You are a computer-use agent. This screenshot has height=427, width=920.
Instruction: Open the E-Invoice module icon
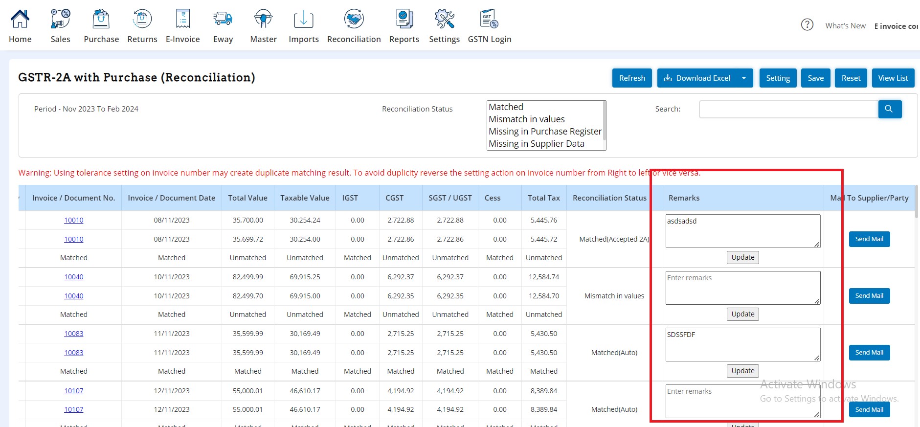pos(183,19)
